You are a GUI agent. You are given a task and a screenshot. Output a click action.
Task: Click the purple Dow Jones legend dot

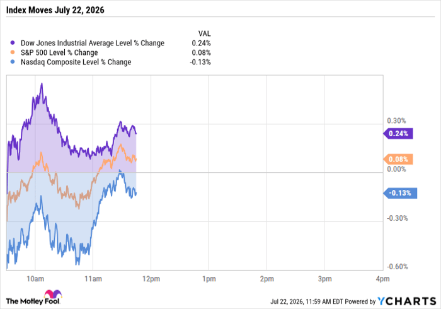pos(13,43)
